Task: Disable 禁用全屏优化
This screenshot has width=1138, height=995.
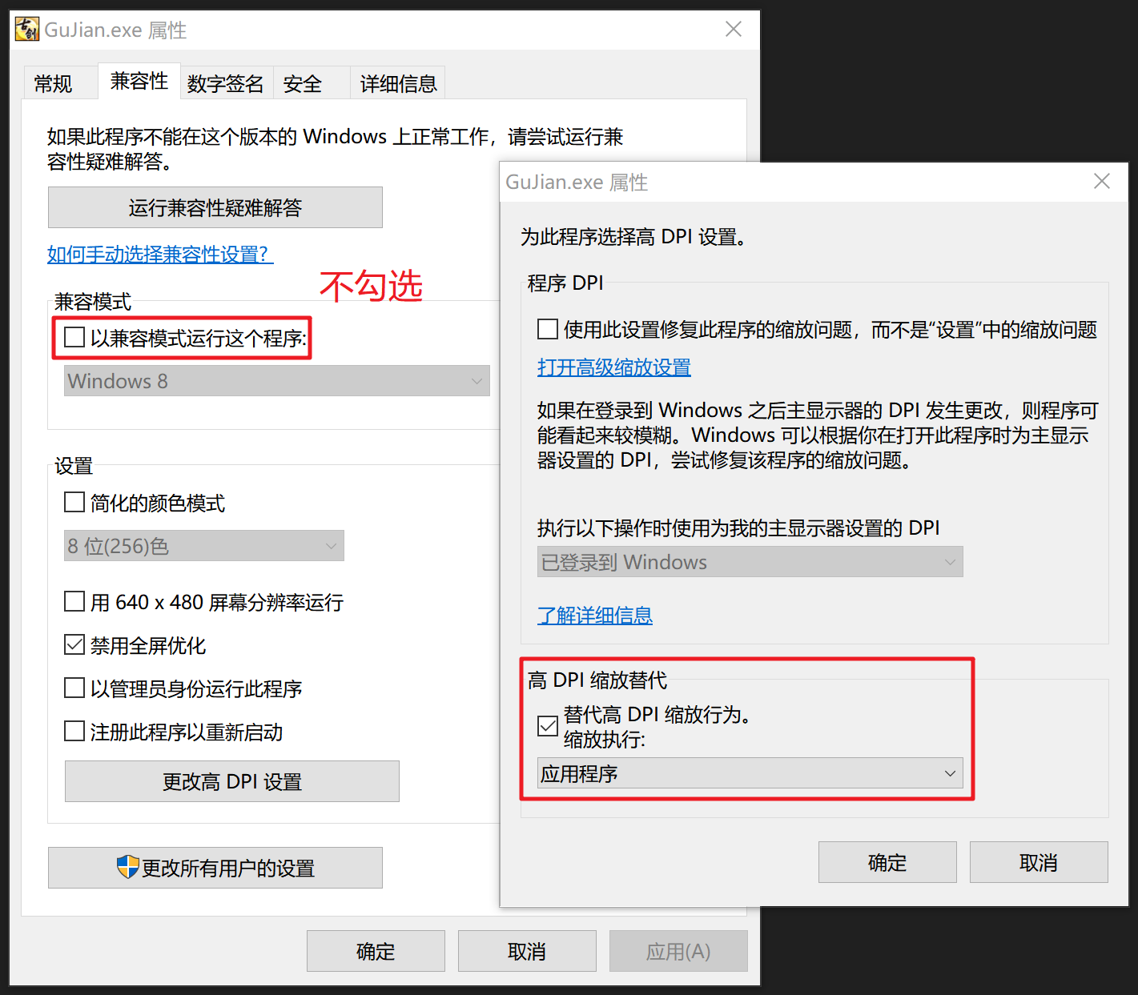Action: point(74,644)
